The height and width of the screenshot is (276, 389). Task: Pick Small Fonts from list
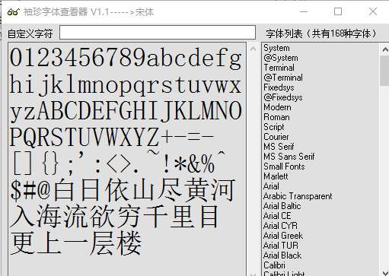point(284,167)
